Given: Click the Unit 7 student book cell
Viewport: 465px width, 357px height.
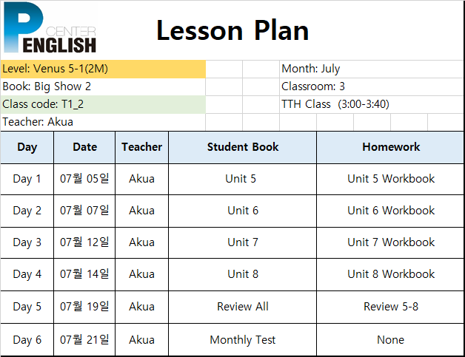Looking at the screenshot, I should pos(243,242).
